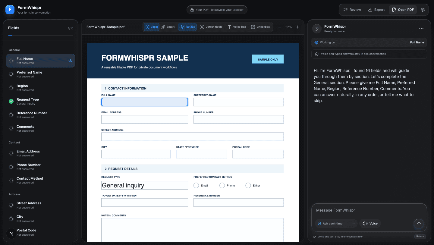This screenshot has width=434, height=245.
Task: Send message with the arrow button
Action: (419, 224)
